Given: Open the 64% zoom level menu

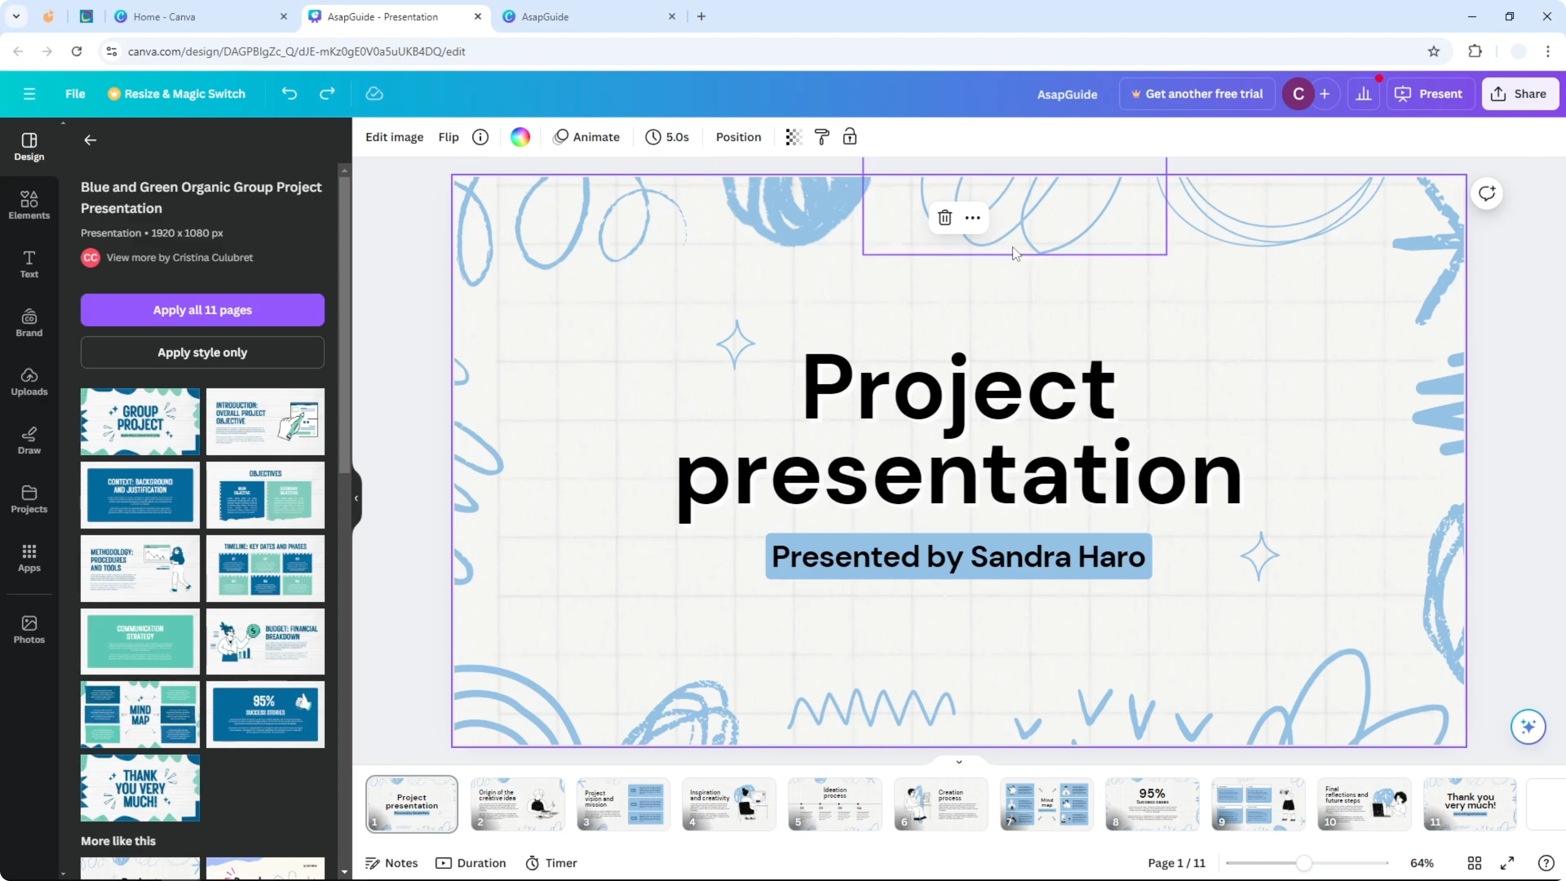Looking at the screenshot, I should [1422, 863].
